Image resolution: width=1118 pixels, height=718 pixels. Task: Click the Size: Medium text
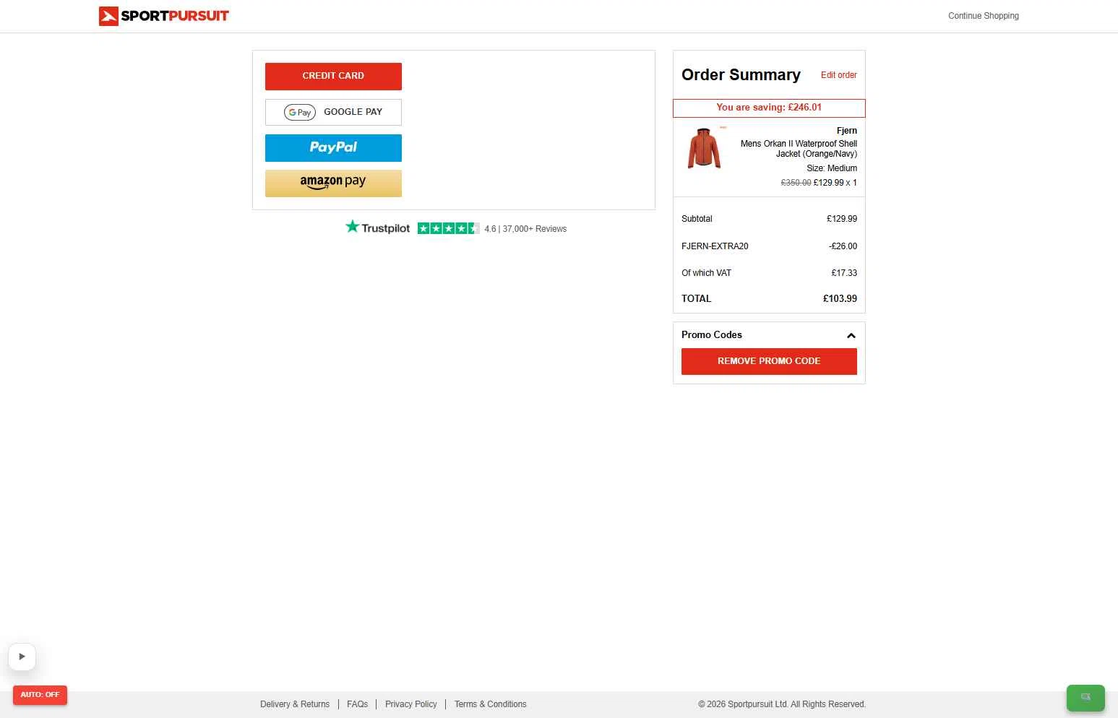[832, 168]
